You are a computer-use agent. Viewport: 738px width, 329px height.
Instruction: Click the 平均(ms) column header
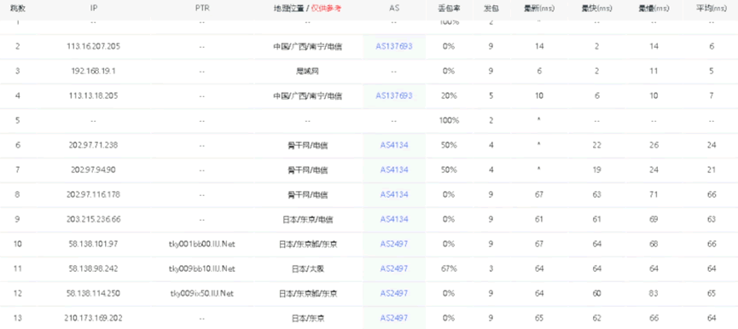pos(712,9)
